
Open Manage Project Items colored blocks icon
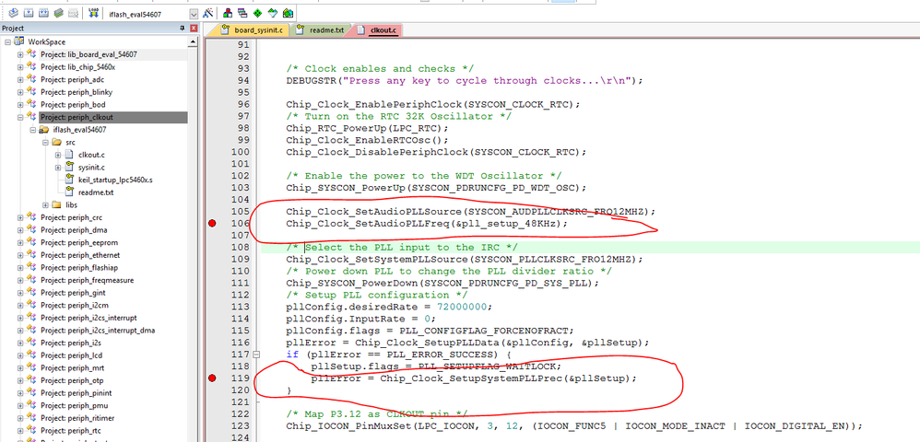coord(228,13)
